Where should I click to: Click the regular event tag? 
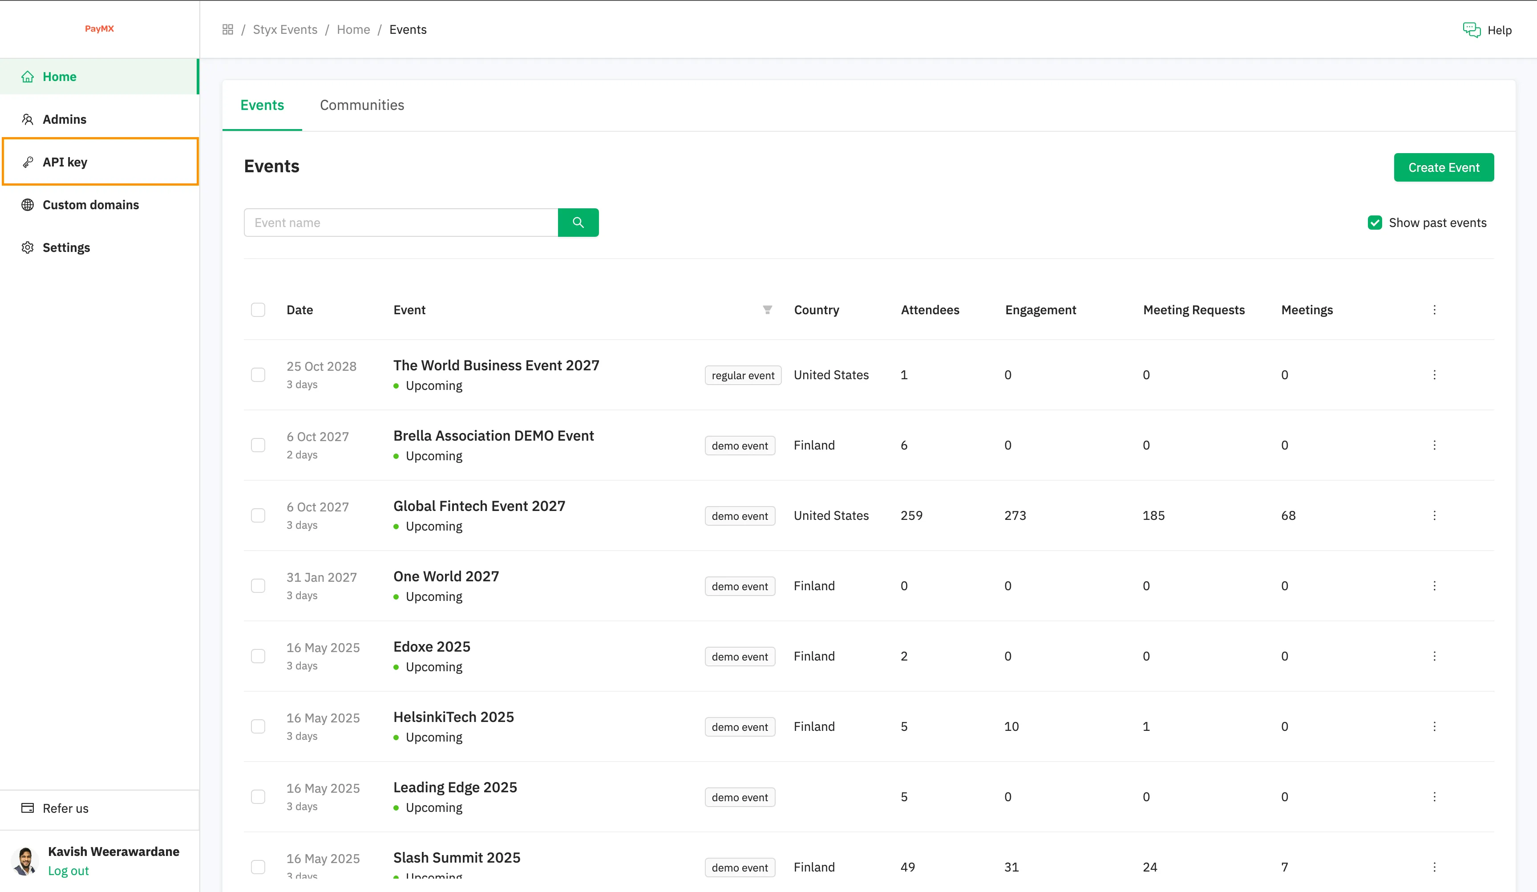click(x=742, y=375)
